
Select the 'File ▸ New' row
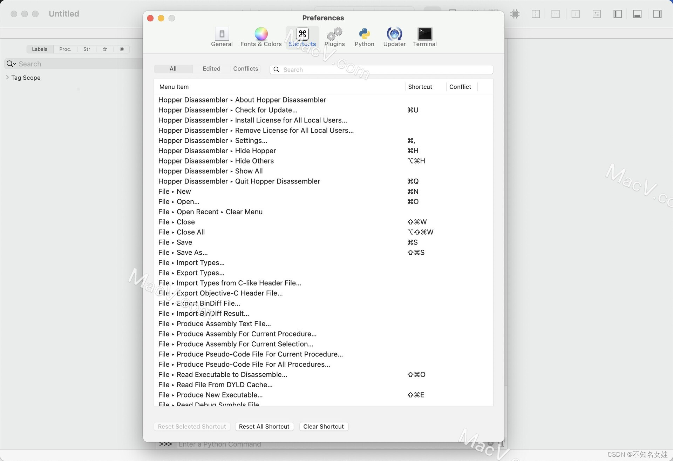click(324, 192)
